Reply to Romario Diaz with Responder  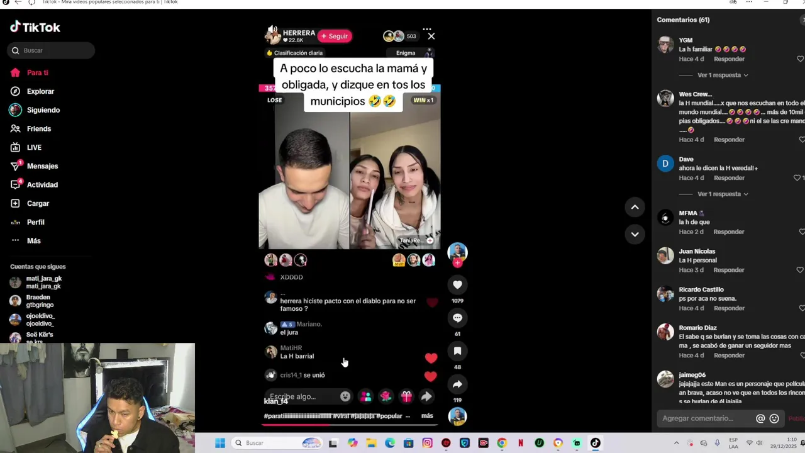click(729, 355)
